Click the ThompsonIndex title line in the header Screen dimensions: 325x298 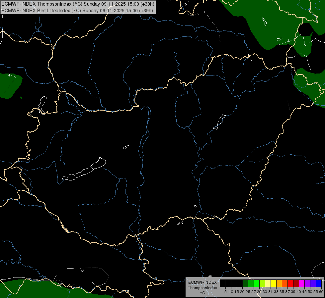[78, 4]
